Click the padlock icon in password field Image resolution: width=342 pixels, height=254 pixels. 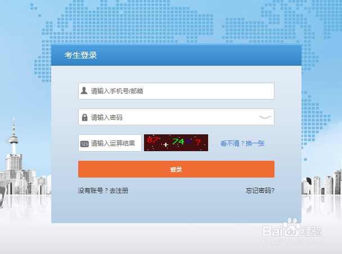84,117
